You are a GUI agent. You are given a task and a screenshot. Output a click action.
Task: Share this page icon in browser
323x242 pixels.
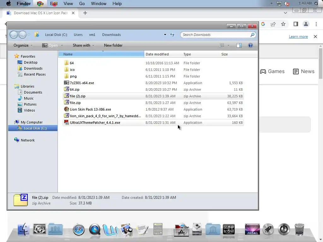click(273, 24)
